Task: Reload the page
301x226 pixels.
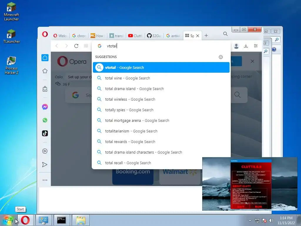Action: coord(76,46)
